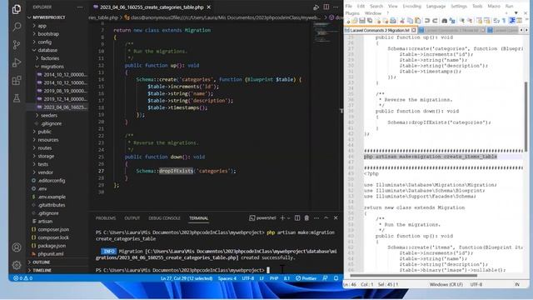Open the Manage gear in VS Code activity bar
The height and width of the screenshot is (300, 533).
point(17,265)
